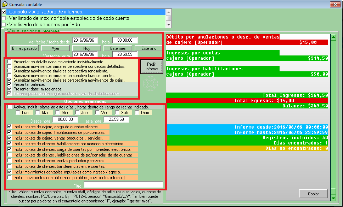Check the Dom day box
This screenshot has width=343, height=207.
tap(137, 113)
